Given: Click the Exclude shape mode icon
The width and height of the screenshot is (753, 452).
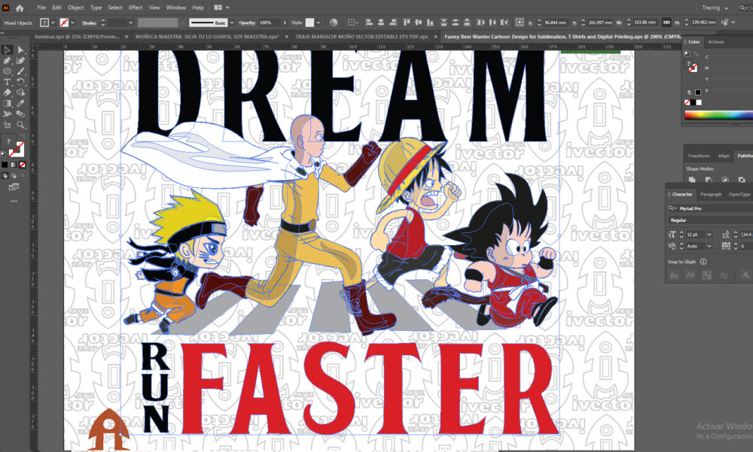Looking at the screenshot, I should (x=742, y=180).
